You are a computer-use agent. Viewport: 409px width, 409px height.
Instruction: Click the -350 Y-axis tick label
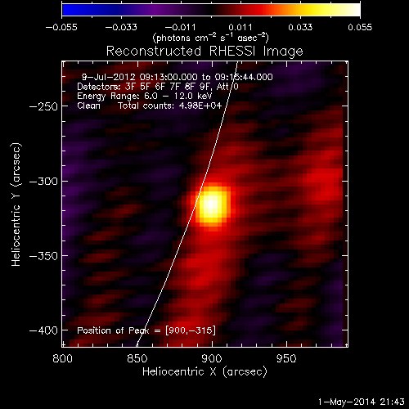[x=43, y=256]
